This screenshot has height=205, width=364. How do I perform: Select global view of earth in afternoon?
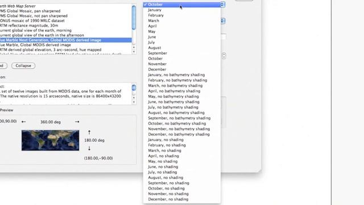(66, 35)
